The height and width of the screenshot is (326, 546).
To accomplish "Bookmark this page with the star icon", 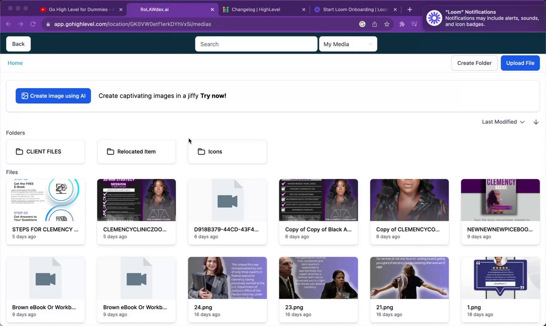I will click(387, 24).
